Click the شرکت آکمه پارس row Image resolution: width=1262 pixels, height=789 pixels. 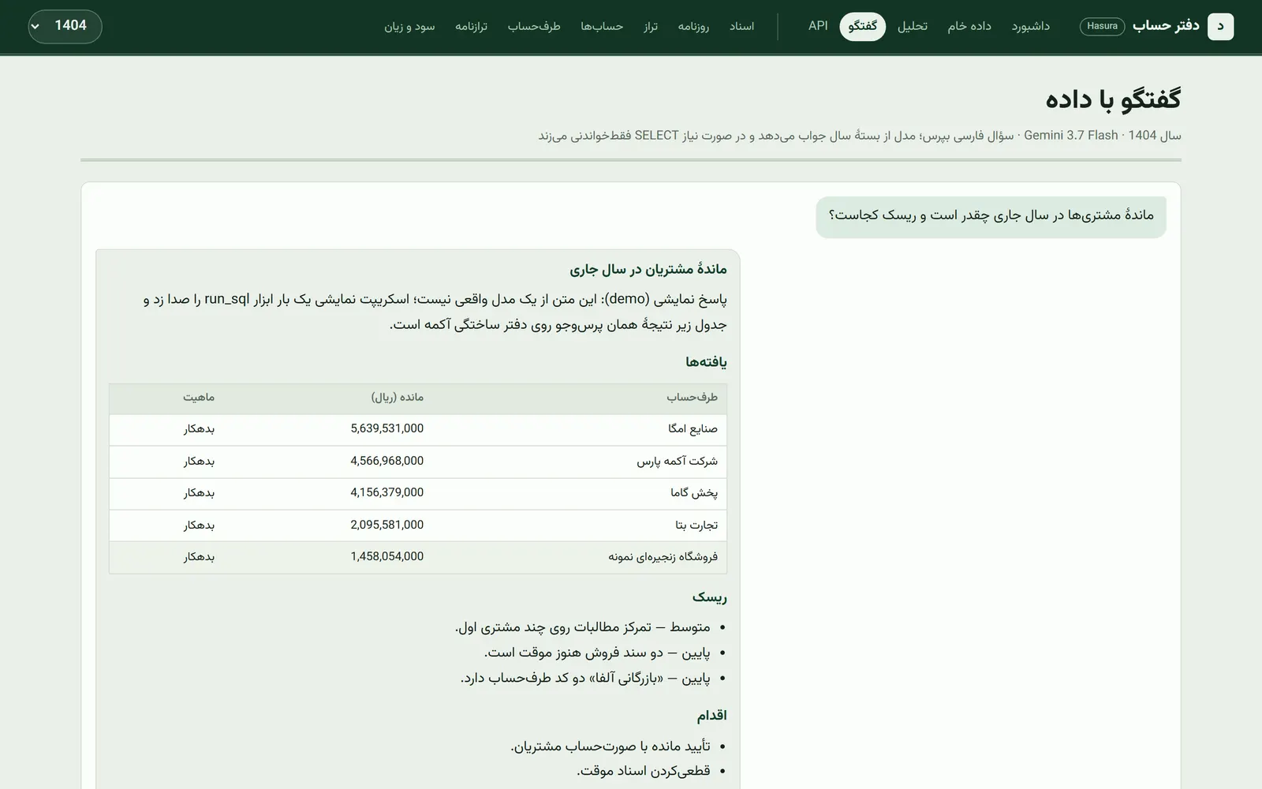pyautogui.click(x=418, y=462)
